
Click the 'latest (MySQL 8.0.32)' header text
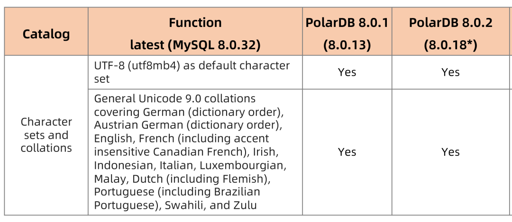[x=195, y=45]
